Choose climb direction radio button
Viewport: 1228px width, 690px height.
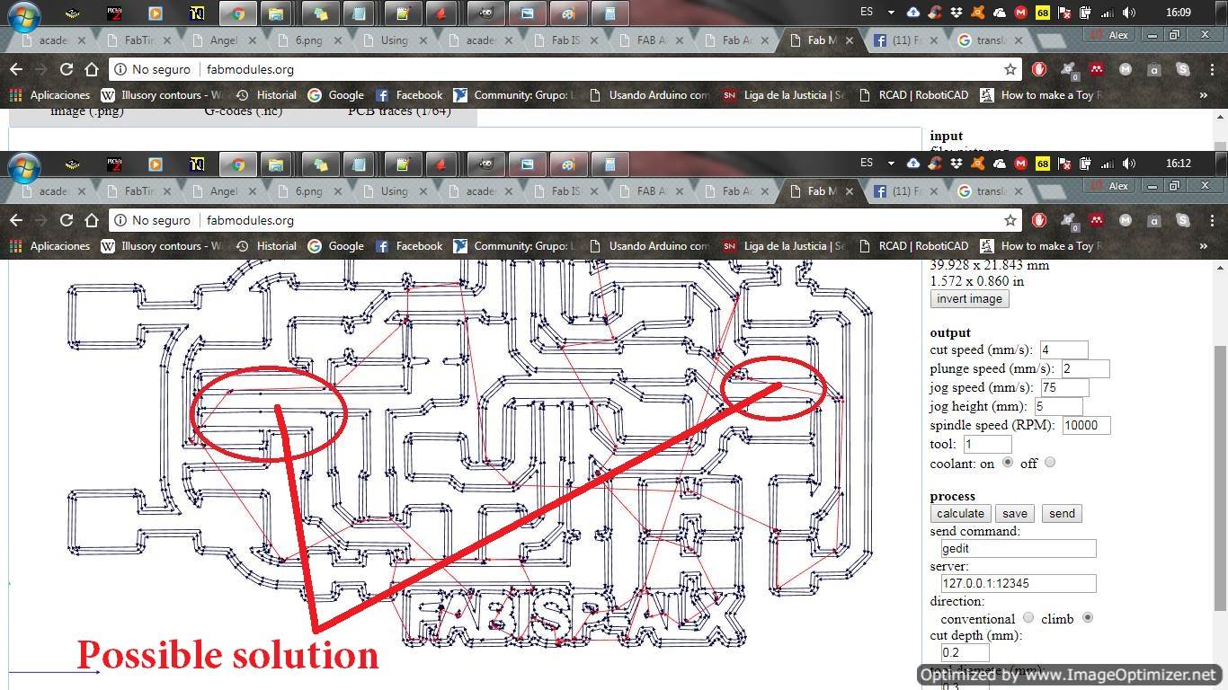click(1088, 618)
